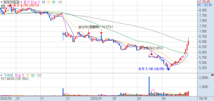Click the 6,000 price axis label

203,52
